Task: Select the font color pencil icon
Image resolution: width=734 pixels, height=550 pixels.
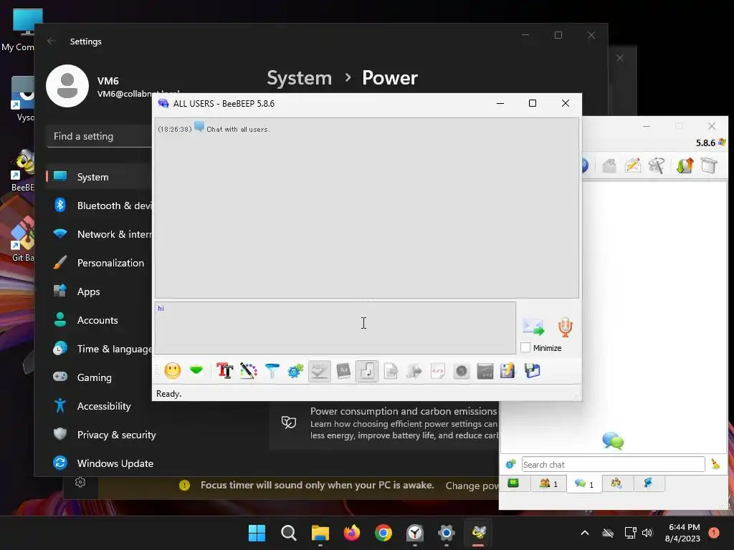Action: 249,371
